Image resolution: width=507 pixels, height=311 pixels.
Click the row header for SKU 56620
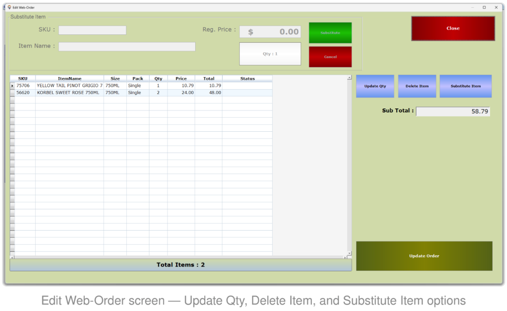(12, 93)
